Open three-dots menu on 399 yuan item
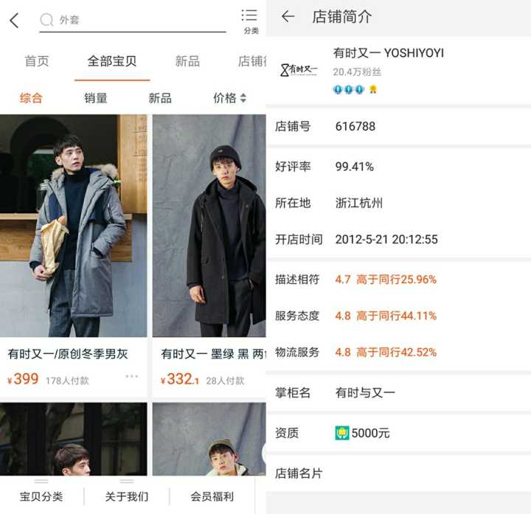This screenshot has height=514, width=531. 132,376
